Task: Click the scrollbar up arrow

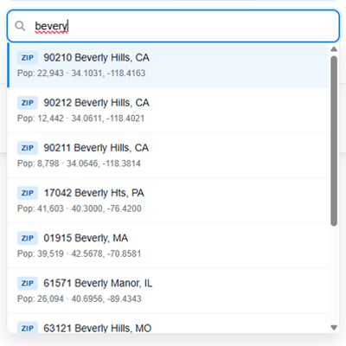Action: click(334, 49)
